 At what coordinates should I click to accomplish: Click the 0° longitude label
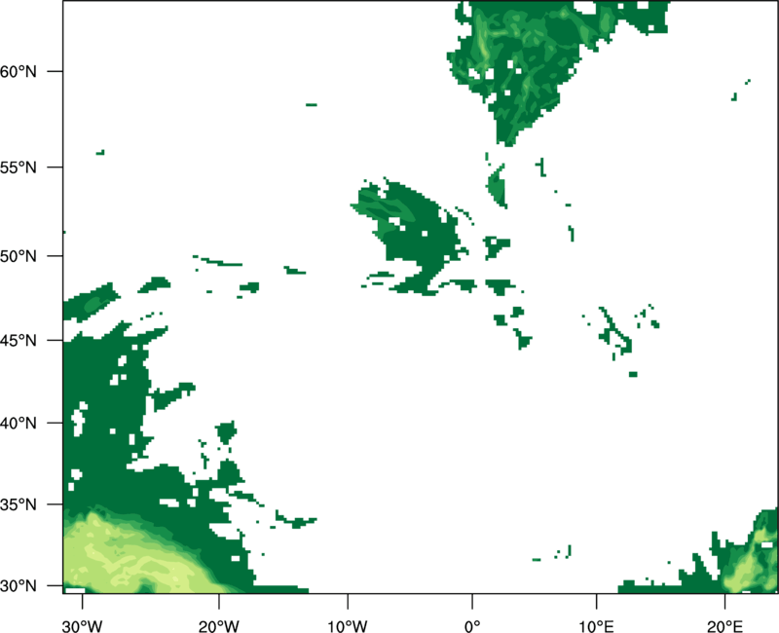tap(472, 626)
